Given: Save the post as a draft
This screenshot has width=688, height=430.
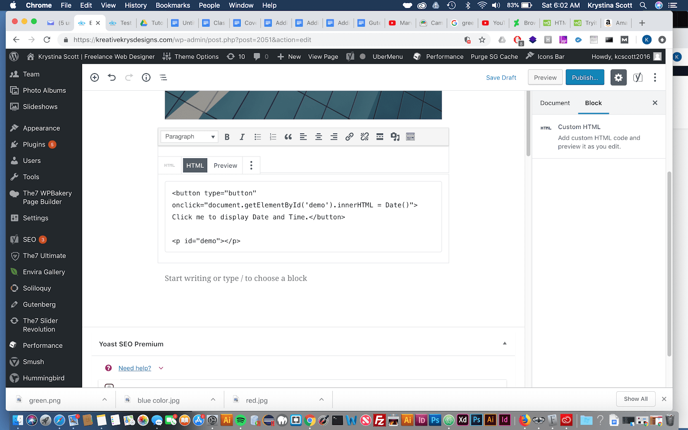Looking at the screenshot, I should click(501, 77).
